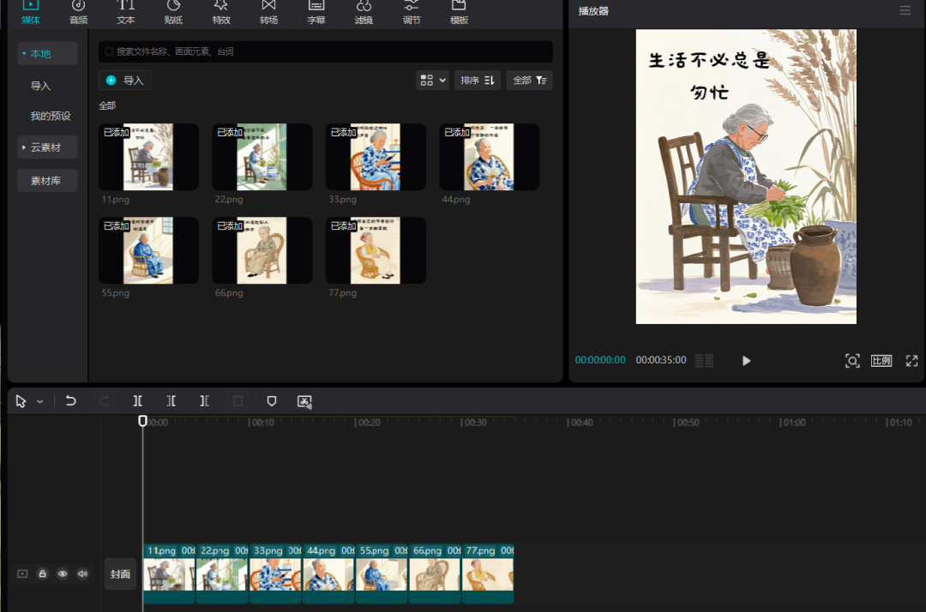Click the timeline playhead handle

click(x=142, y=421)
